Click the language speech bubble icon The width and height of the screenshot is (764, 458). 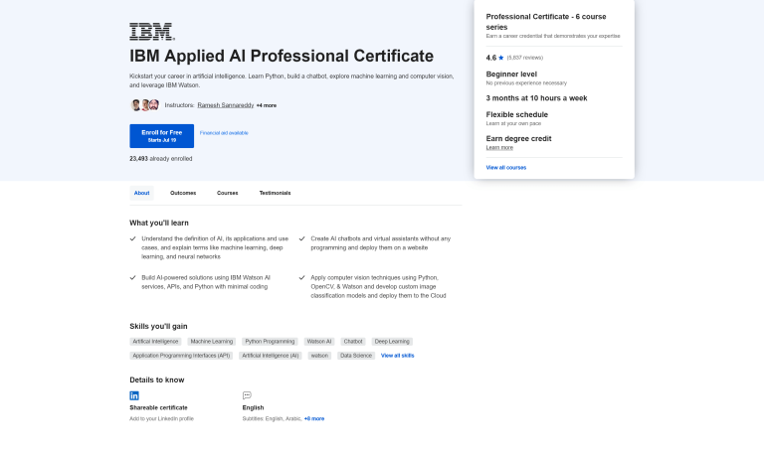tap(247, 394)
